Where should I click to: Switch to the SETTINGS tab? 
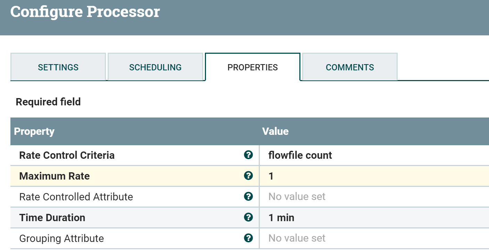click(x=58, y=67)
